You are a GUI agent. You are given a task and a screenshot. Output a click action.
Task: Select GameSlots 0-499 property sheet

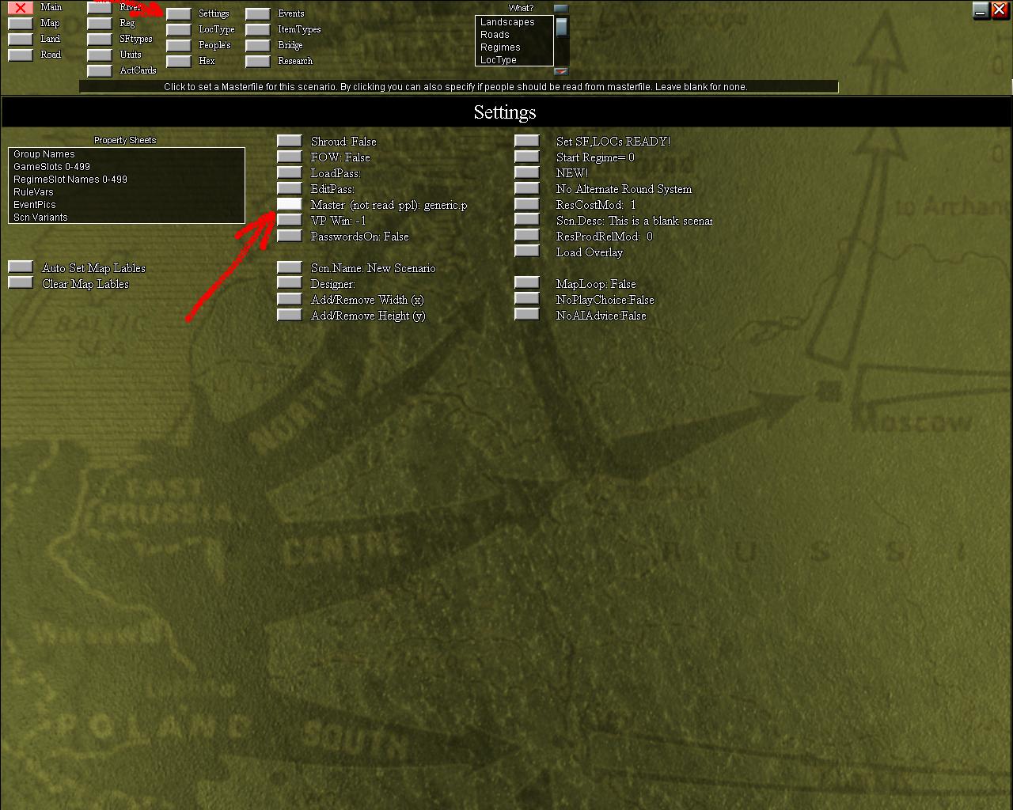[x=127, y=167]
